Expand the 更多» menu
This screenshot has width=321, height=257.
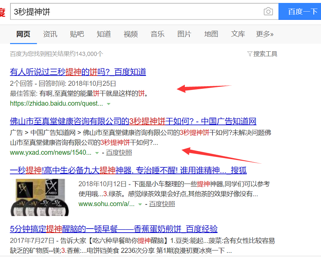[x=265, y=34]
